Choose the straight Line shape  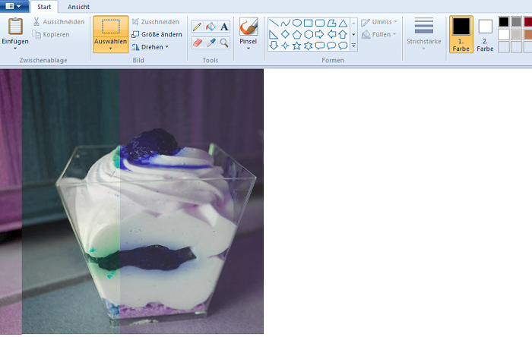tap(274, 23)
